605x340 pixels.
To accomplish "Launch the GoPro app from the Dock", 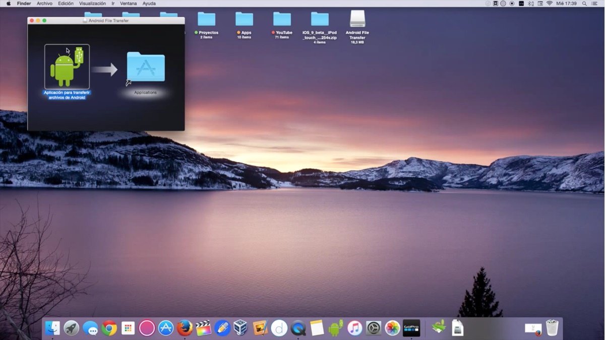I will coord(411,328).
